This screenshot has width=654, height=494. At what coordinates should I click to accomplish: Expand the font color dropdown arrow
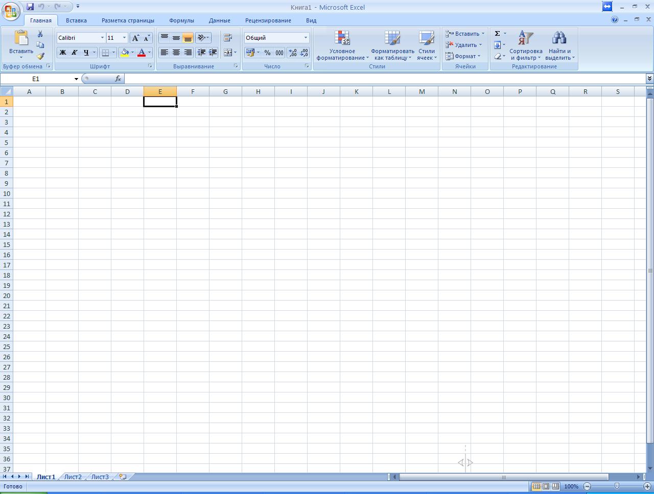click(x=149, y=53)
